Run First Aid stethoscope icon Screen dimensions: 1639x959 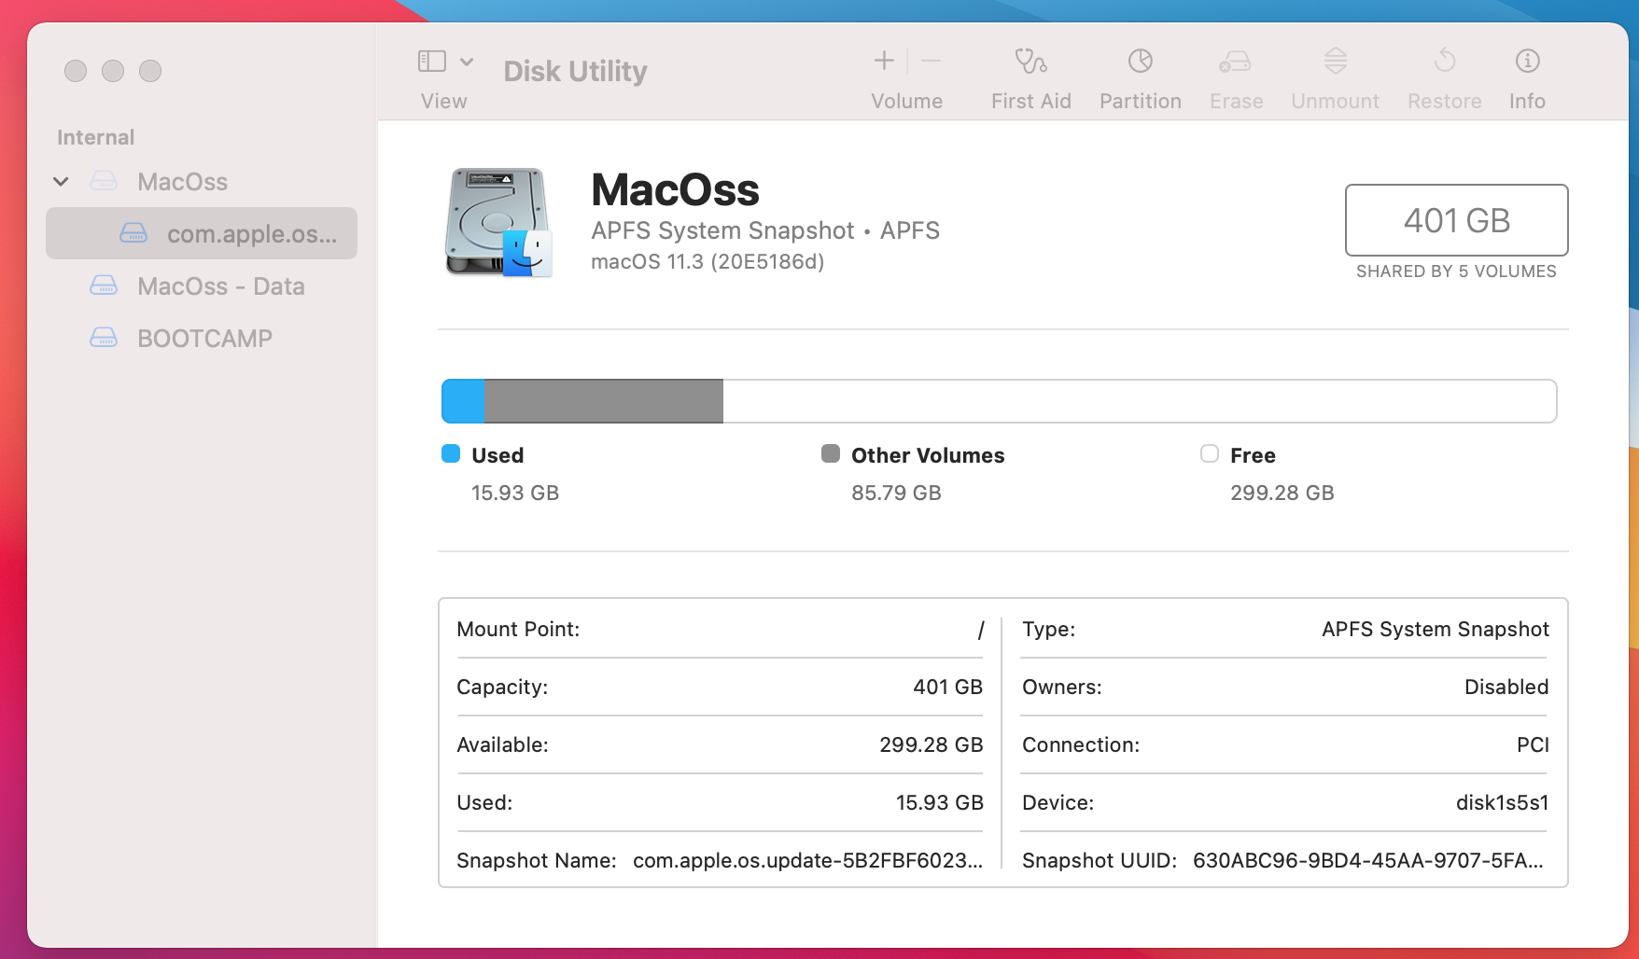tap(1030, 62)
